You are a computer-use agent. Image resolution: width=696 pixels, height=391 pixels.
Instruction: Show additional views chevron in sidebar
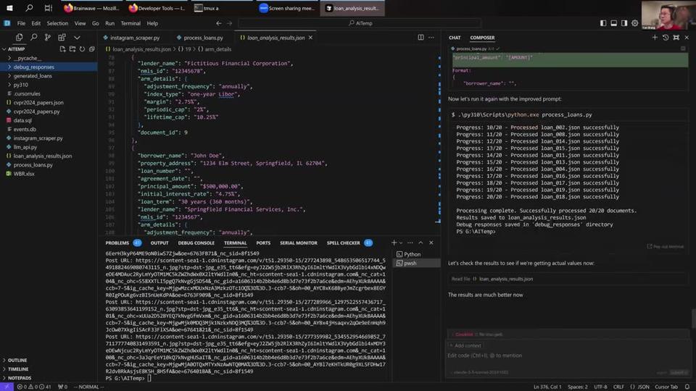click(77, 38)
